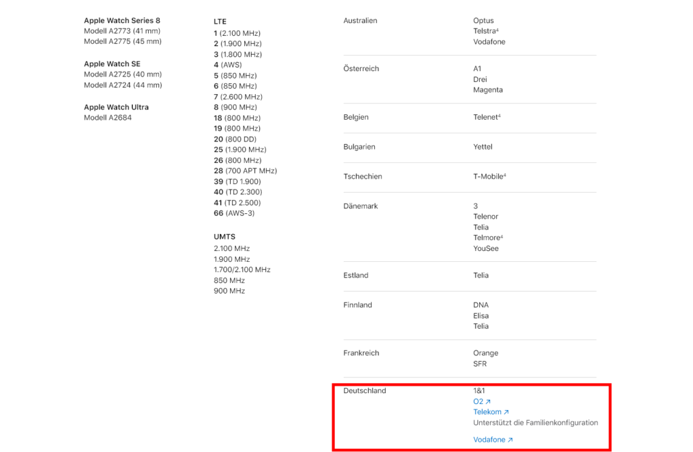Click the country name Tschechien
The image size is (693, 452).
(x=363, y=177)
